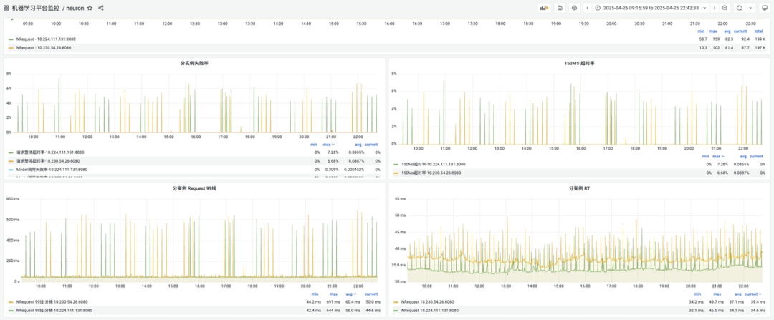Open the 分实例 RT panel title menu
This screenshot has height=320, width=774.
(579, 188)
